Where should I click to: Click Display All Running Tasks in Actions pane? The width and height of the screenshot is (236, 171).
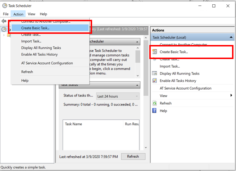click(x=180, y=73)
